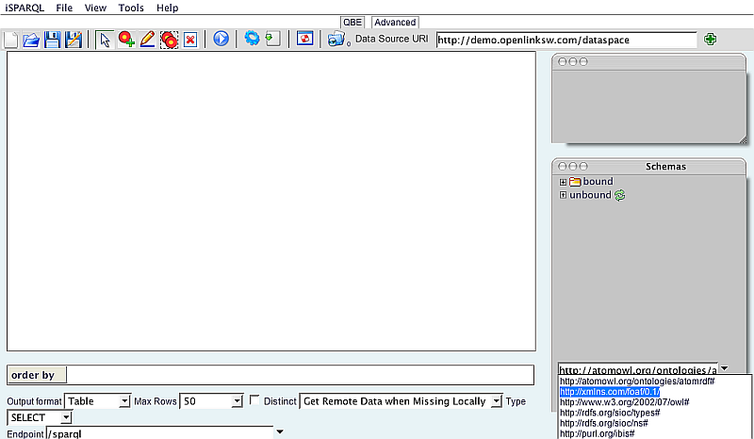754x439 pixels.
Task: Click the Save As floppy-with-pencil icon
Action: [74, 40]
